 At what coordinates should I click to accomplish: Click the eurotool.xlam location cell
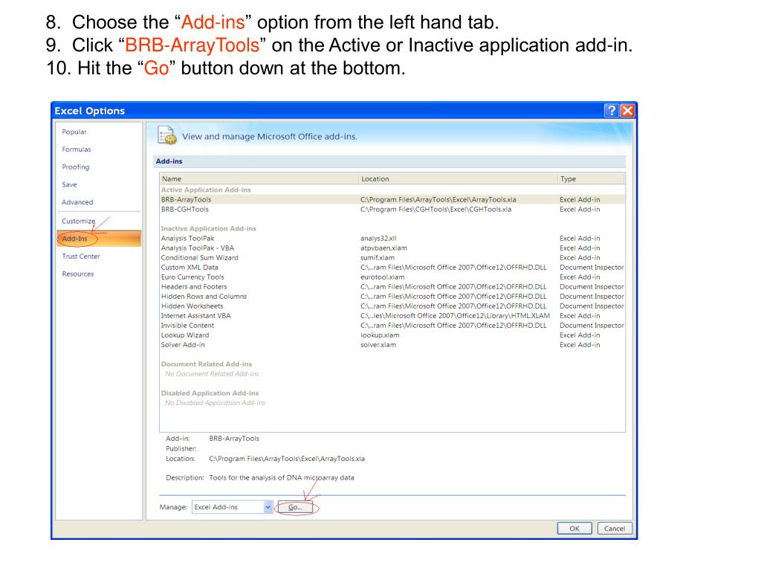pyautogui.click(x=383, y=277)
